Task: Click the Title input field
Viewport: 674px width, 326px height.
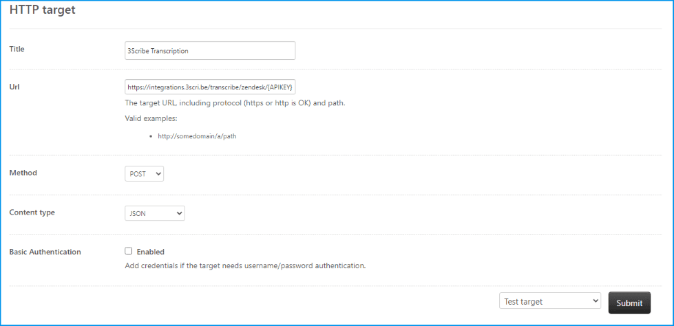Action: tap(210, 50)
